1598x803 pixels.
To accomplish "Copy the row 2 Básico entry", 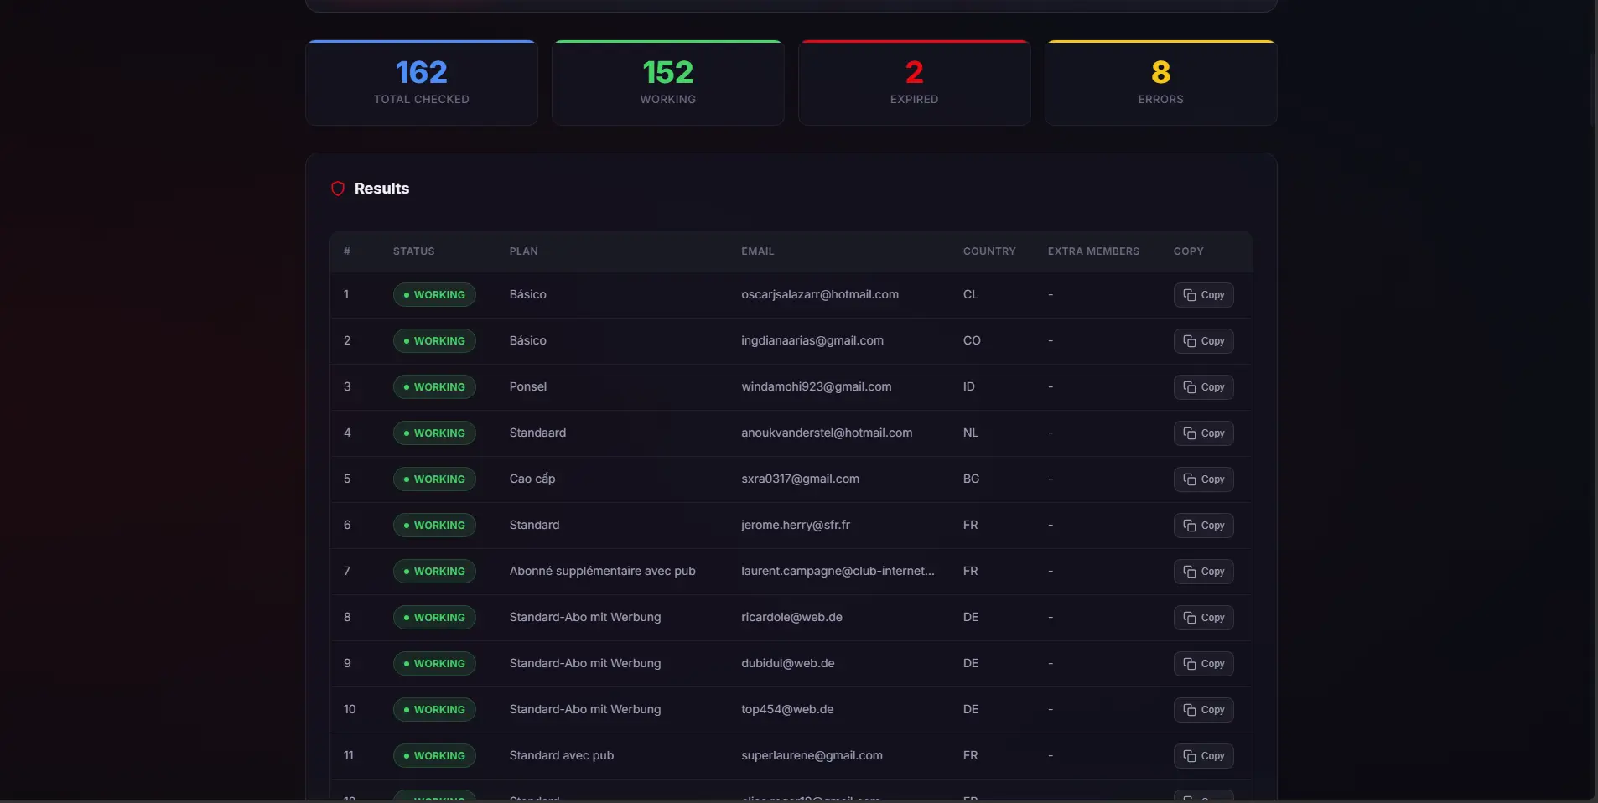I will [1203, 341].
